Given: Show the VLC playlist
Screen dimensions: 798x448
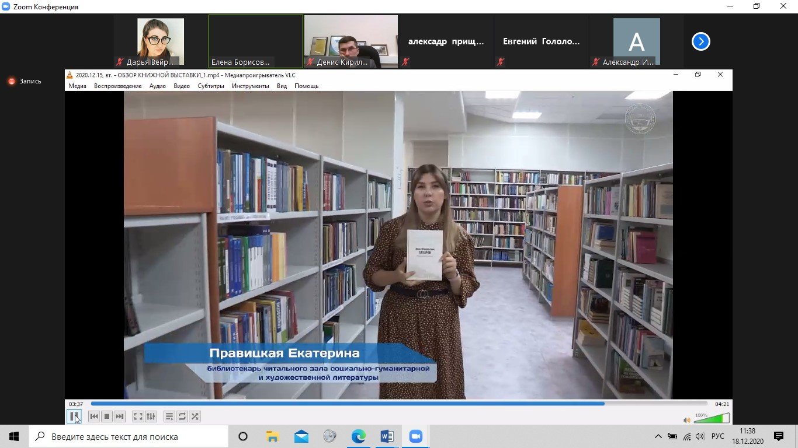Looking at the screenshot, I should [169, 416].
